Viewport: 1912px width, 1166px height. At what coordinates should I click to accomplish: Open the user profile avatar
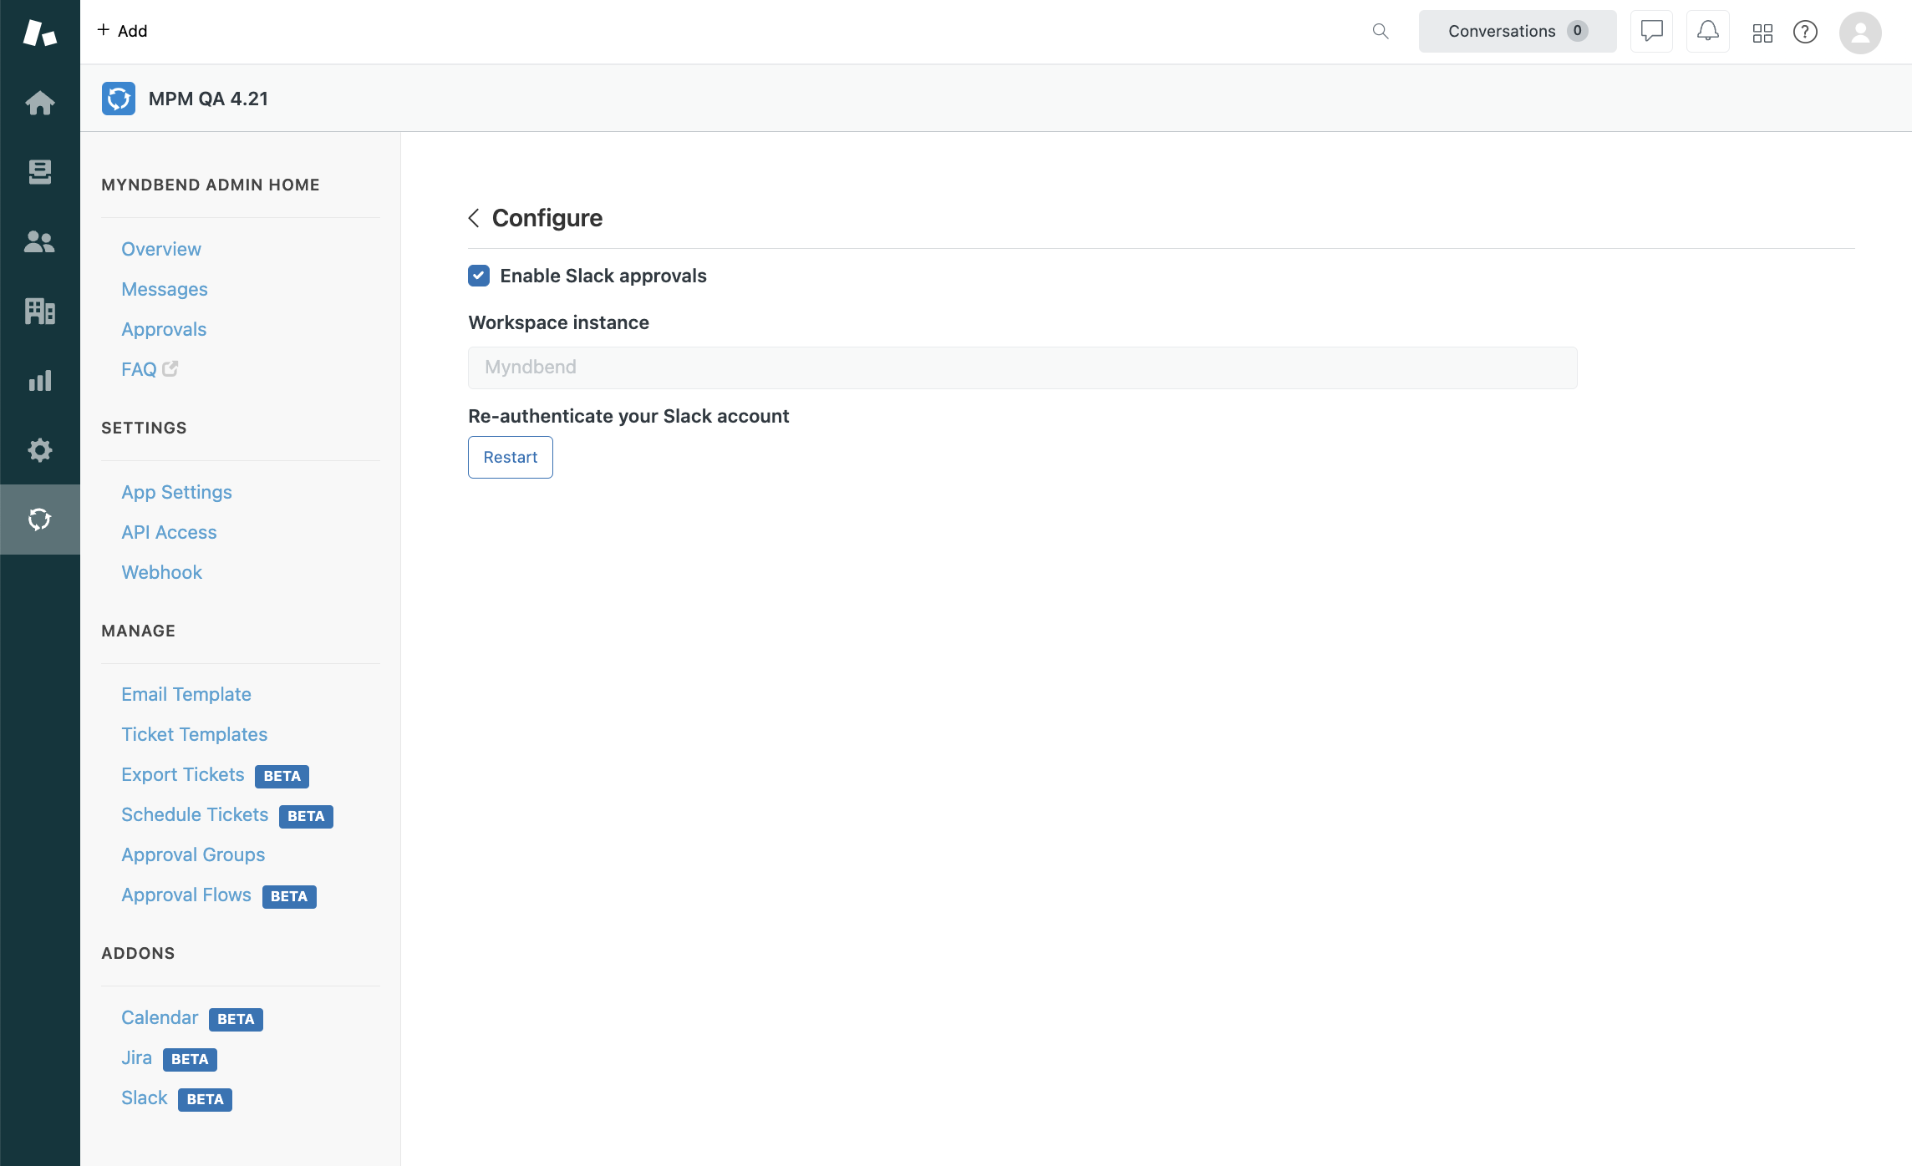pyautogui.click(x=1860, y=33)
